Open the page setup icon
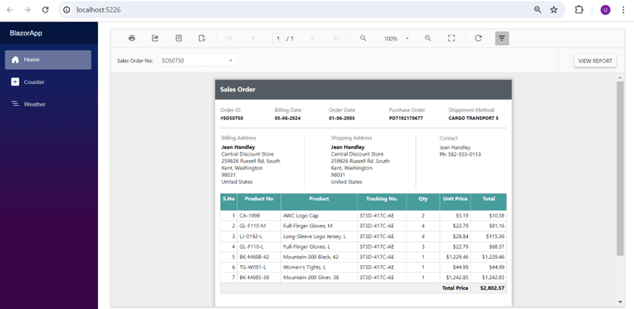Screen dimensions: 634x309 point(202,38)
